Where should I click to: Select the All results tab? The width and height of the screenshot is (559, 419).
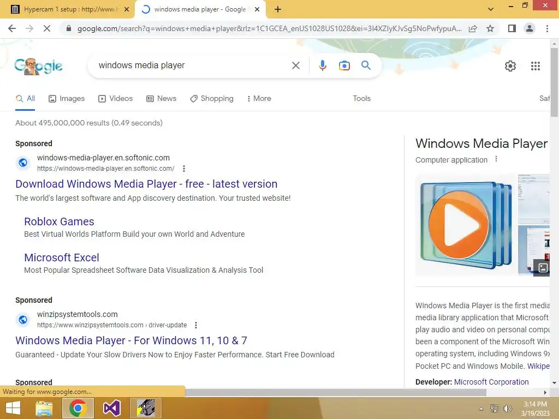pyautogui.click(x=25, y=99)
